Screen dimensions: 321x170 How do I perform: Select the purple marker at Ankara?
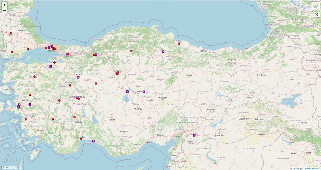(x=117, y=74)
